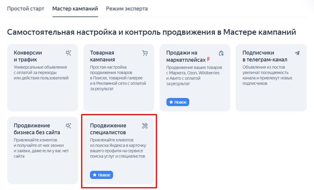Viewport: 314px width, 190px height.
Task: Click the Новое badge on the marketplaces card
Action: coord(178,102)
